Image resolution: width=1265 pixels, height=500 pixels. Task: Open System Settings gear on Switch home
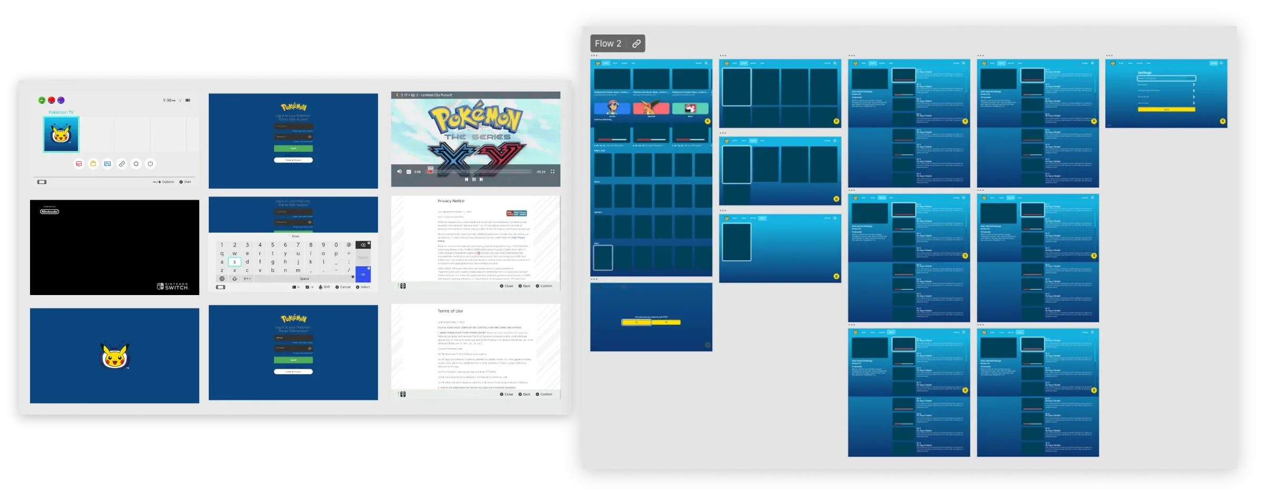[x=136, y=164]
